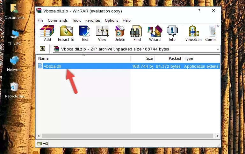
Task: Click the 94,372 bytes packed value
Action: [x=168, y=66]
